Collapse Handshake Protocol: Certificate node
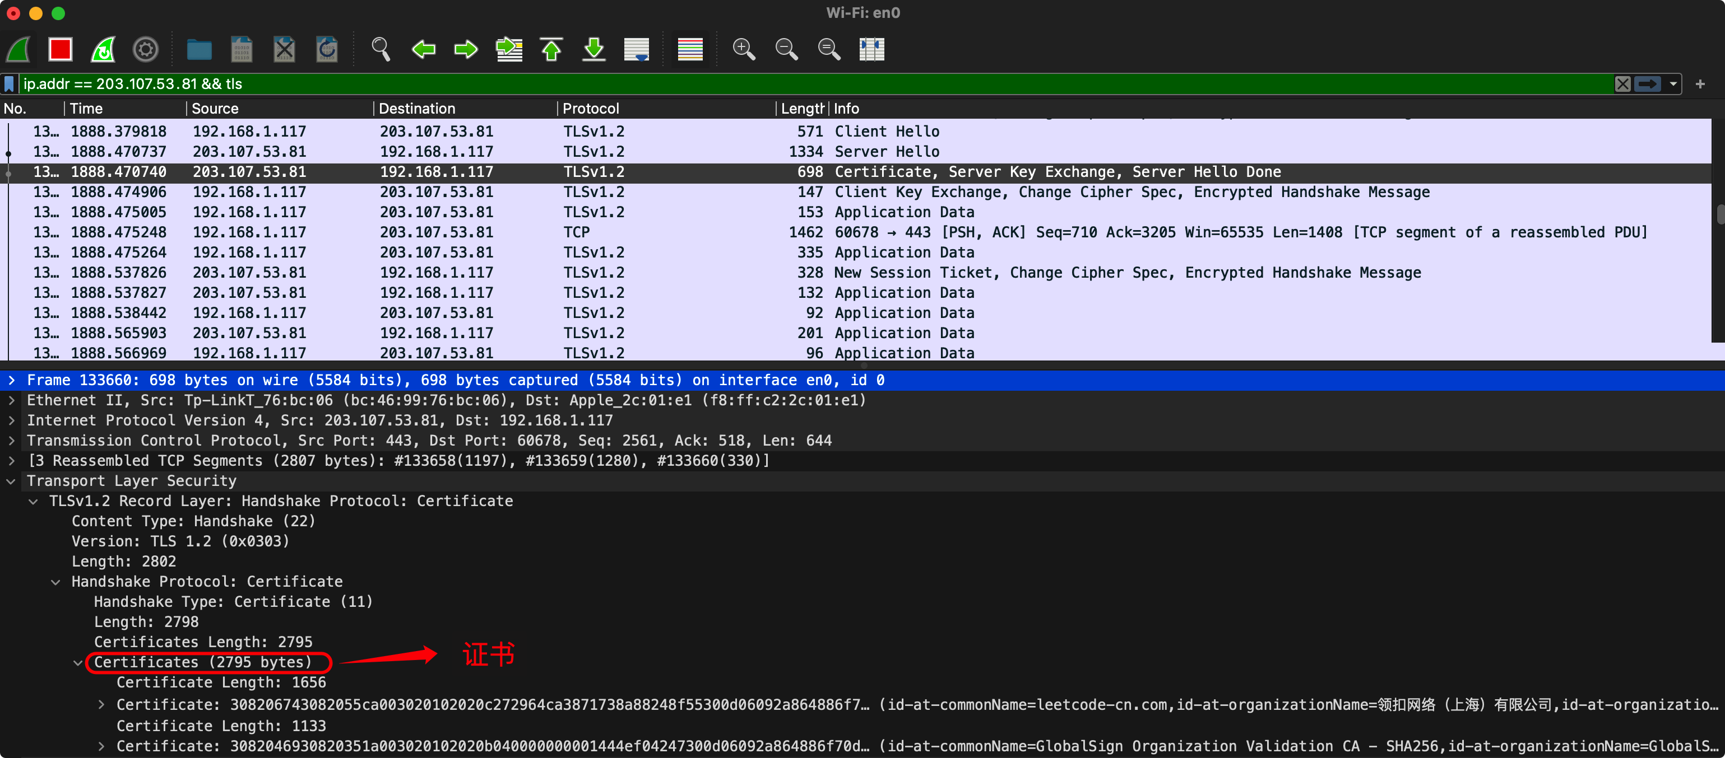1725x758 pixels. coord(56,582)
